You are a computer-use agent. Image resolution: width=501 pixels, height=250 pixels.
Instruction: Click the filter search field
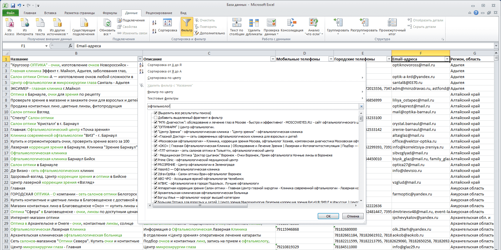[x=253, y=106]
